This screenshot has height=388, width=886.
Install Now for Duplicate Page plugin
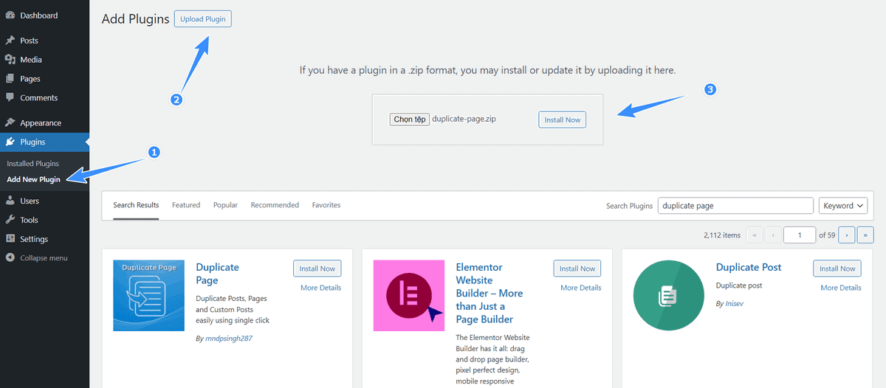(x=317, y=269)
